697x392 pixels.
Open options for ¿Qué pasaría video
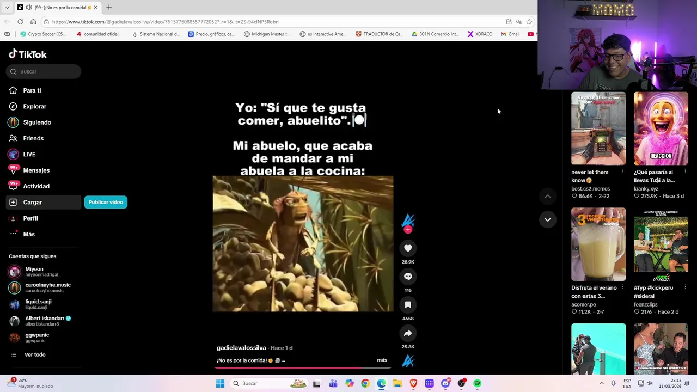[686, 171]
